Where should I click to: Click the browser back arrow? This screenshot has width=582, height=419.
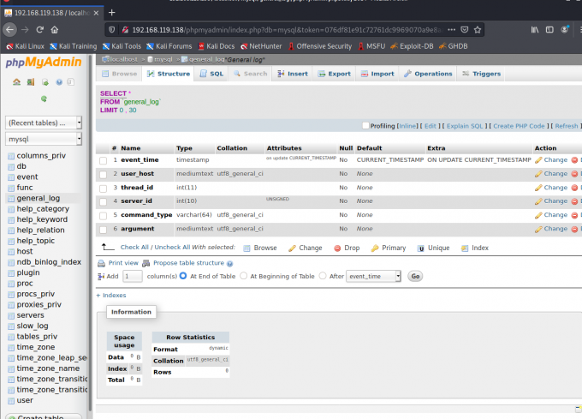point(9,30)
